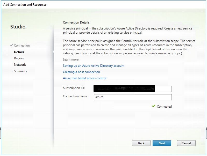
Task: Cancel the Add Connection wizard
Action: [x=186, y=143]
